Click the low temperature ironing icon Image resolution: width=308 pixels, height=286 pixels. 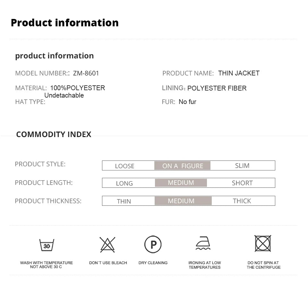coord(203,243)
